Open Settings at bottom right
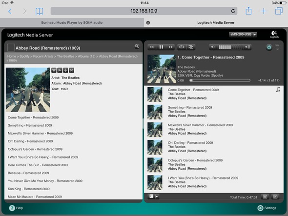 click(267, 208)
